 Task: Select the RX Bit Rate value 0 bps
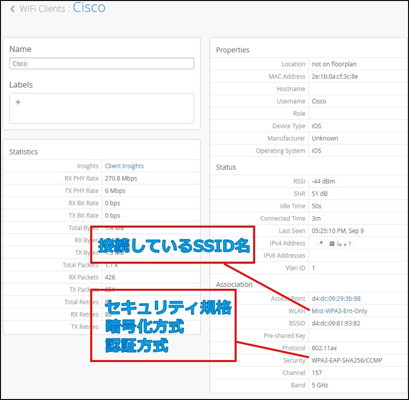tap(113, 203)
